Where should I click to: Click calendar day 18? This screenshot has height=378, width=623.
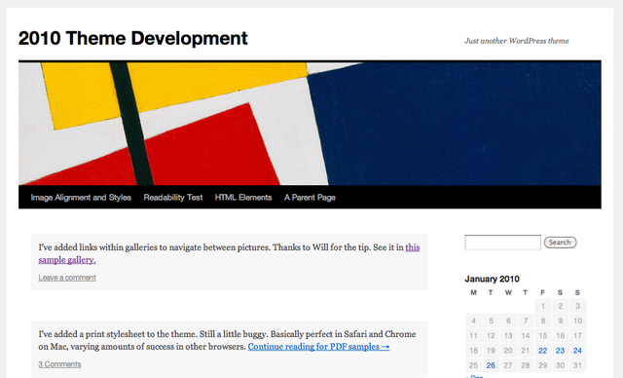[x=474, y=351]
